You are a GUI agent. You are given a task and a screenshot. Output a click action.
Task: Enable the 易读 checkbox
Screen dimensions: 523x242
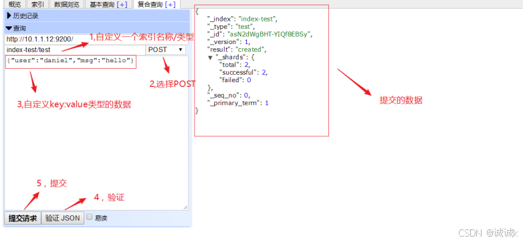89,217
